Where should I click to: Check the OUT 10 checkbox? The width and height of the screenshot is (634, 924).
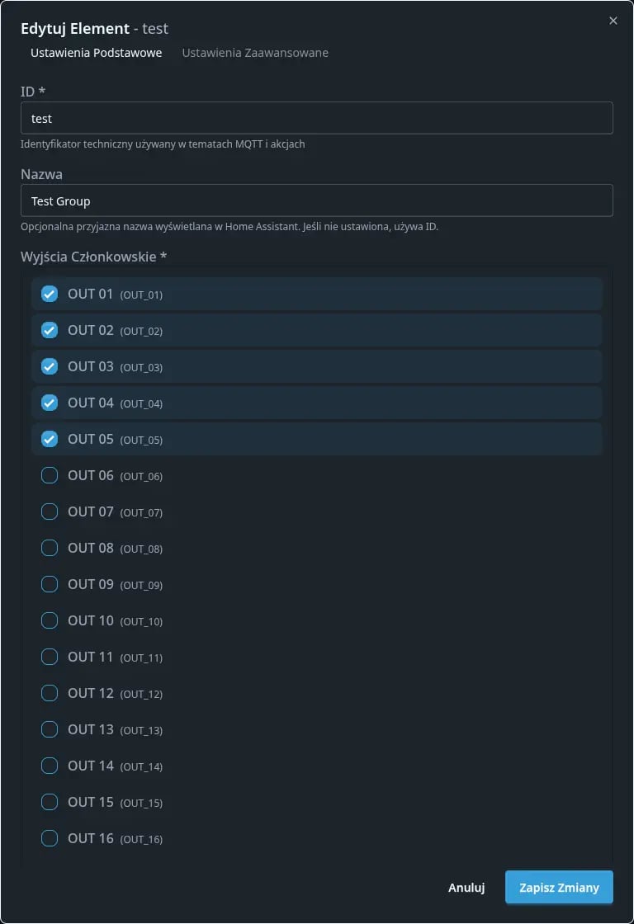point(49,620)
